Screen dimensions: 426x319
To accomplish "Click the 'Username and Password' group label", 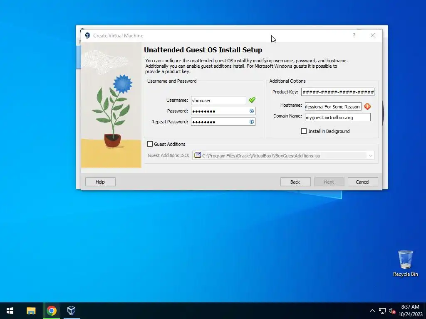I will coord(172,81).
